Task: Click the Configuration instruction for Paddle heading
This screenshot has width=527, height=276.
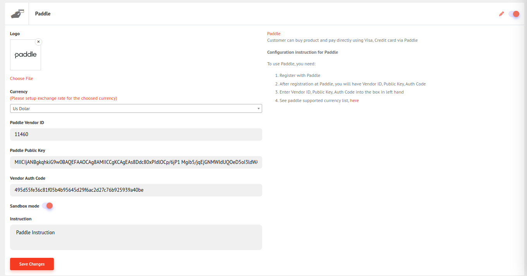Action: pyautogui.click(x=302, y=52)
